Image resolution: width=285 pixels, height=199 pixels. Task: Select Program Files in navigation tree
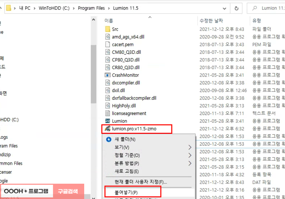pyautogui.click(x=9, y=146)
